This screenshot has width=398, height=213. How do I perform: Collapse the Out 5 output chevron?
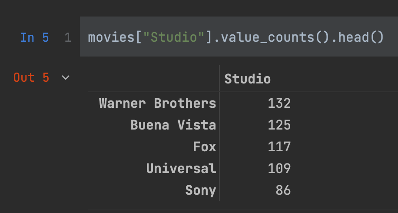pyautogui.click(x=66, y=78)
